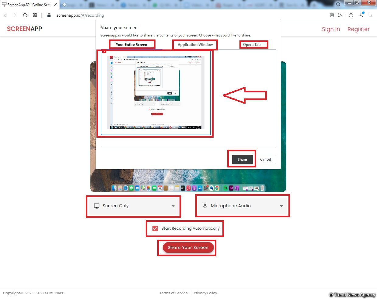Cancel the share screen dialog
This screenshot has width=377, height=299.
(x=266, y=160)
